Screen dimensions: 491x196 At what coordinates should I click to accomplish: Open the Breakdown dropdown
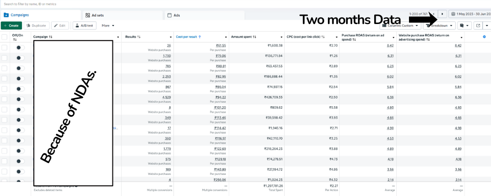coord(438,25)
